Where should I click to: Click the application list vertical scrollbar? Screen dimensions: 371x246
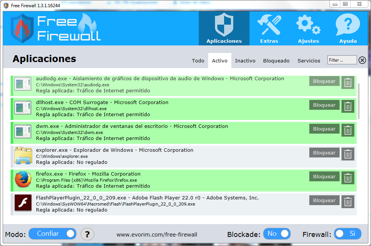359,101
